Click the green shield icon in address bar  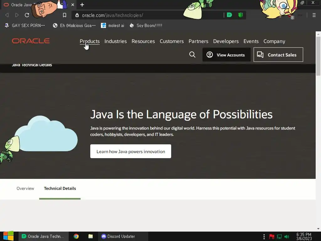(240, 15)
